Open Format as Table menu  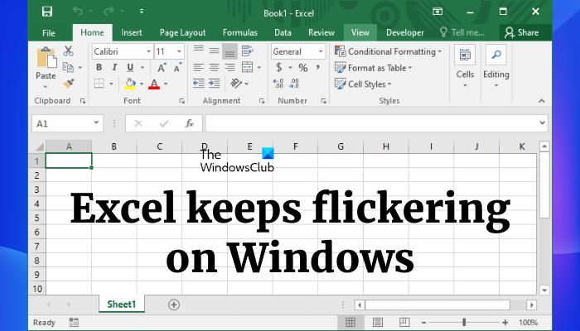point(373,68)
